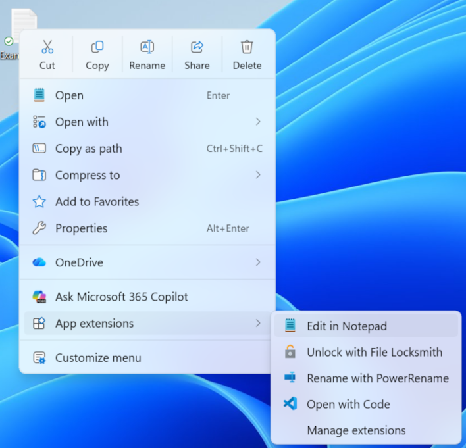Click the Delete label text

(247, 65)
